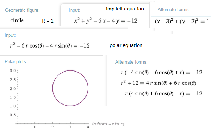Click the R = 1 label
The width and height of the screenshot is (213, 133).
[x=48, y=21]
